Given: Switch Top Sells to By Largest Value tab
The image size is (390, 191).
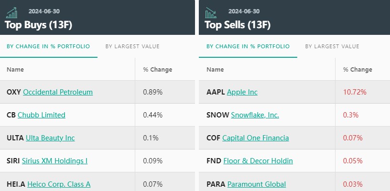Looking at the screenshot, I should pyautogui.click(x=332, y=46).
